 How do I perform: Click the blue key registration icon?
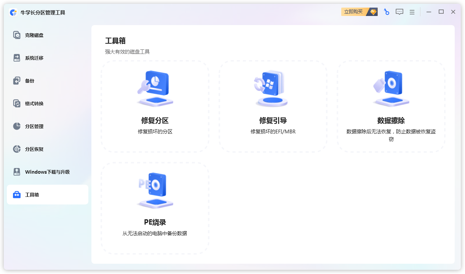tap(387, 12)
